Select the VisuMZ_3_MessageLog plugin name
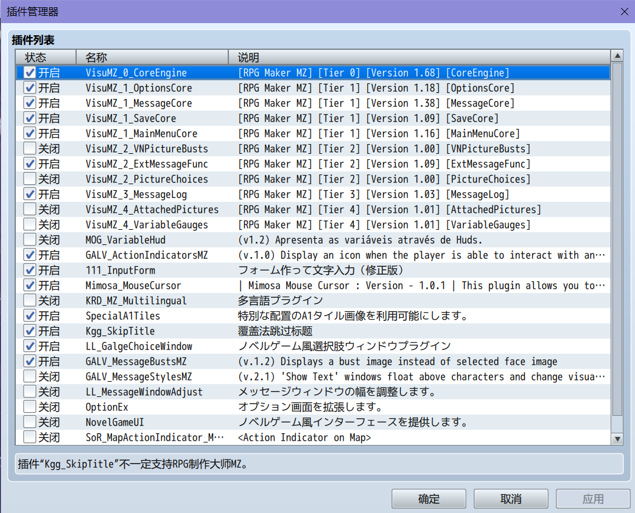This screenshot has width=635, height=513. 136,195
